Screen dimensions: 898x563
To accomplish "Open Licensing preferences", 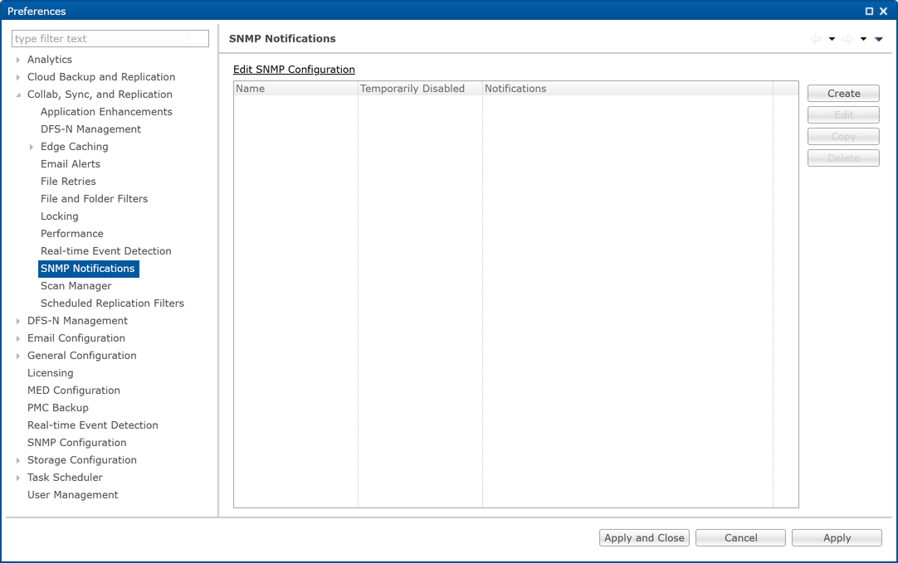I will pos(51,373).
